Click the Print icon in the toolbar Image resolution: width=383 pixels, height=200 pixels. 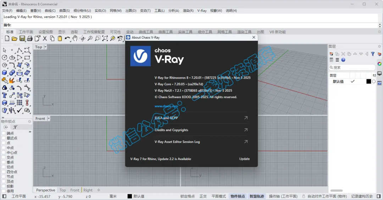tap(30, 38)
